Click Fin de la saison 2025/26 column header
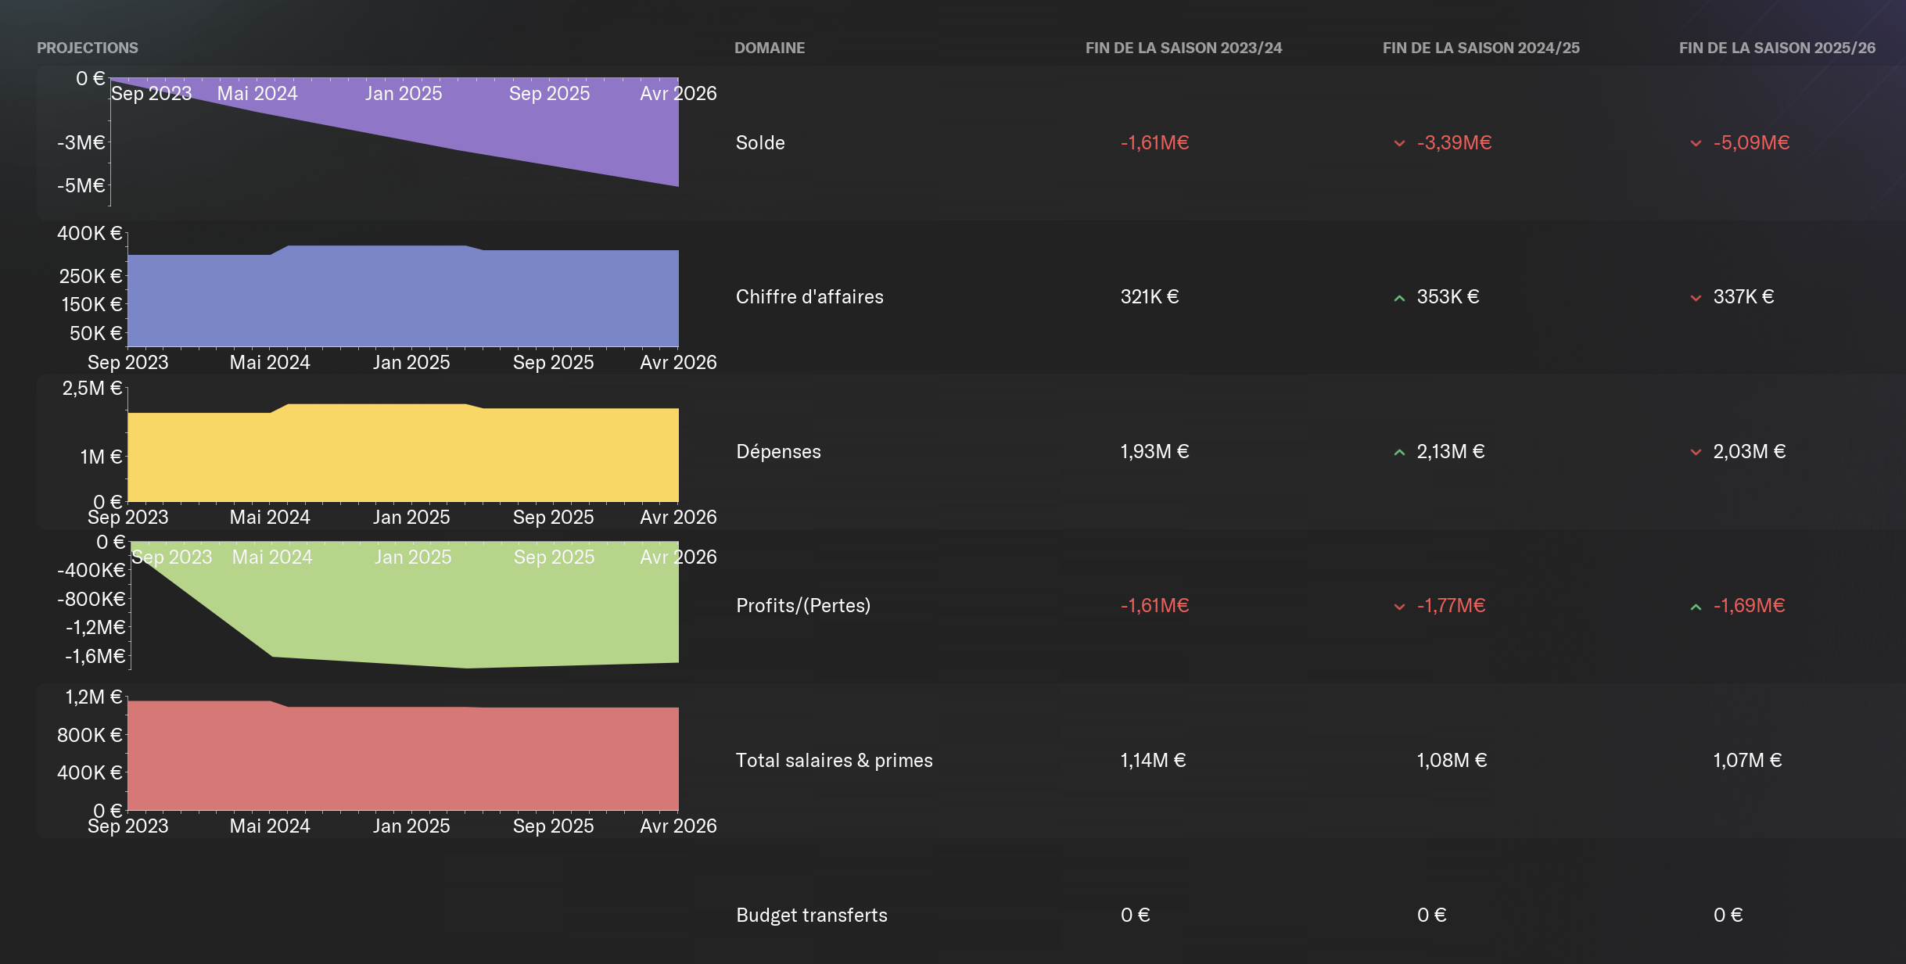This screenshot has width=1906, height=964. coord(1777,48)
